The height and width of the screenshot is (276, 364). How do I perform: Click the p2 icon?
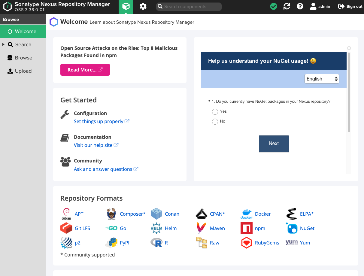tap(66, 243)
